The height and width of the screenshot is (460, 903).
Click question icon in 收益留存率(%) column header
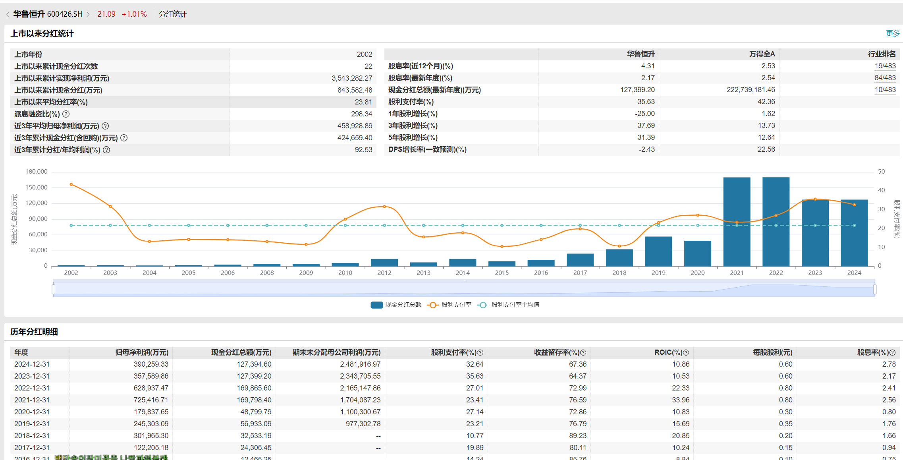pos(583,352)
